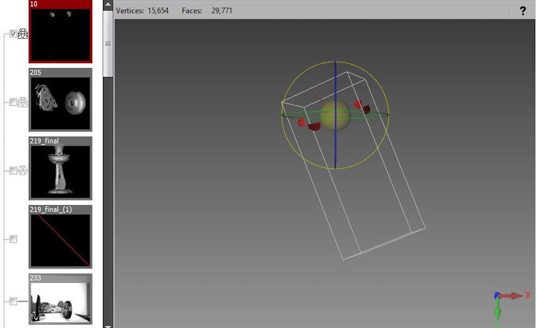Select the 205 scan thumbnail
Viewport: 536px width, 328px height.
coord(60,103)
